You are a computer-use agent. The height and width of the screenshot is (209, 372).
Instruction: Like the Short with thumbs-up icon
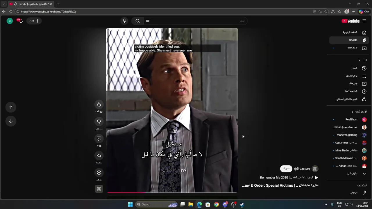click(99, 105)
